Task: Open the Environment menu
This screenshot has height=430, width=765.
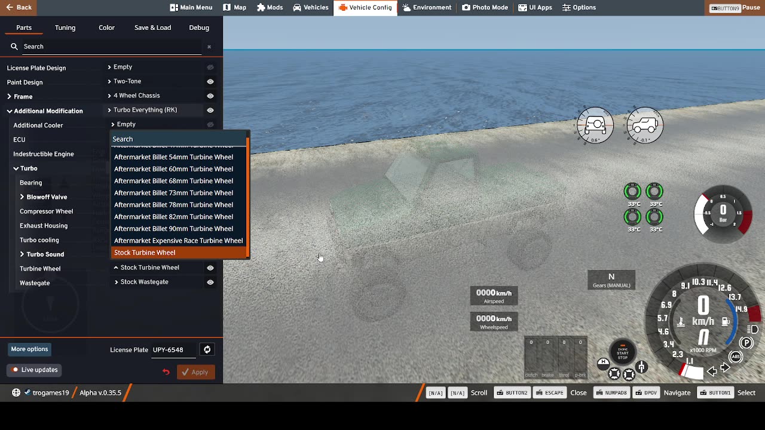Action: coord(427,7)
